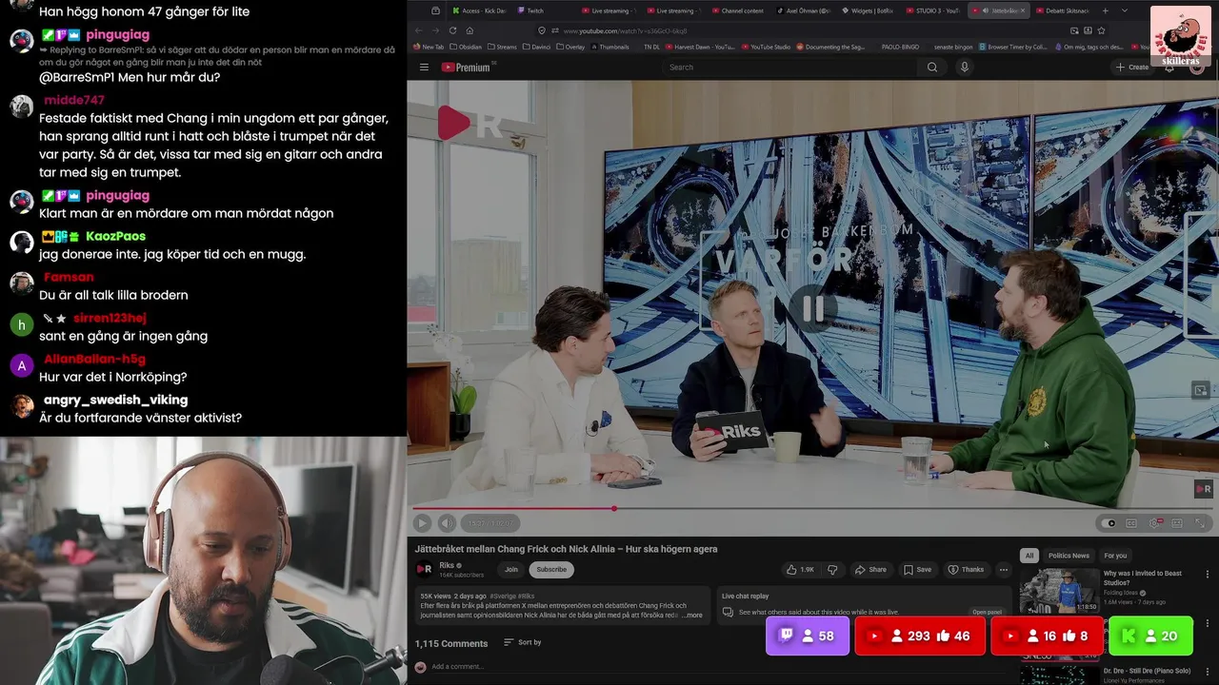1219x685 pixels.
Task: Open the #Sverige hashtag link
Action: [x=503, y=597]
